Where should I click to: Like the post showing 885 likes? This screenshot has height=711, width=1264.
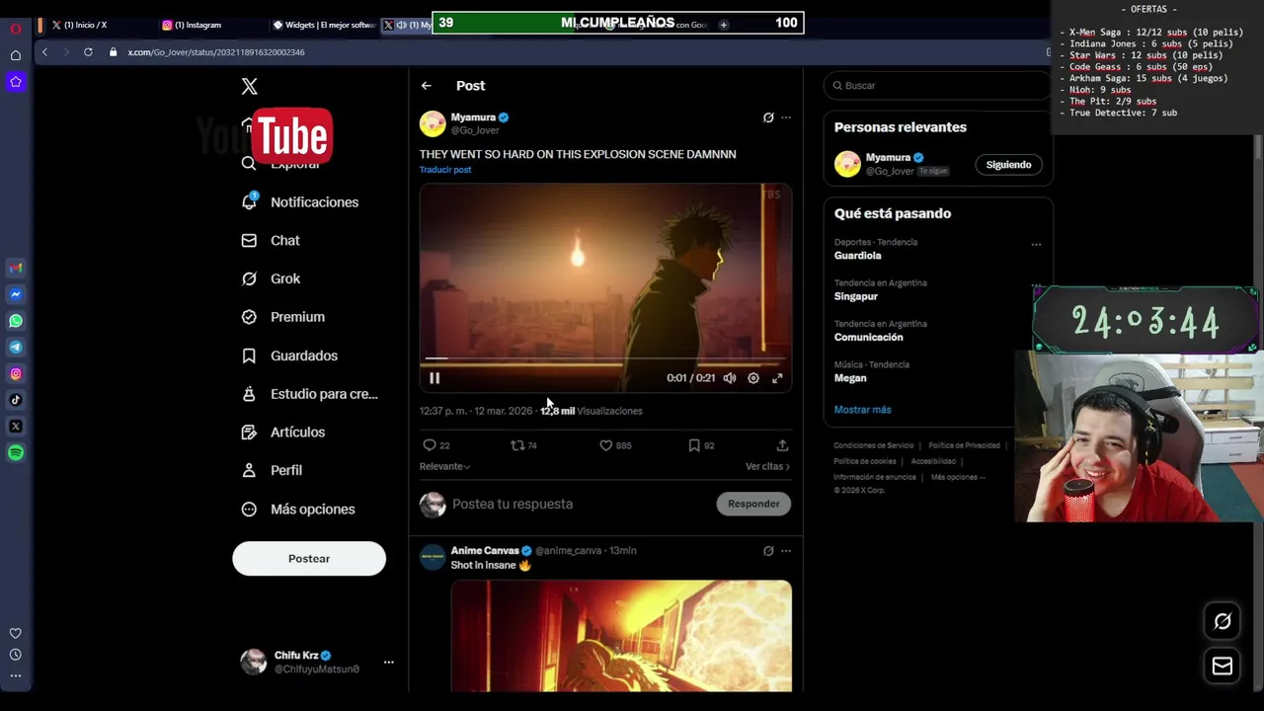coord(615,445)
